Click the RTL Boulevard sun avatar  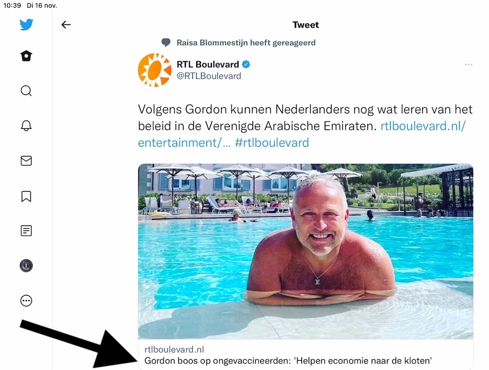[x=155, y=70]
